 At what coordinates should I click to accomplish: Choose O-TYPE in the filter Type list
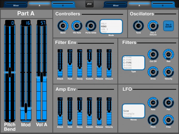click(127, 66)
